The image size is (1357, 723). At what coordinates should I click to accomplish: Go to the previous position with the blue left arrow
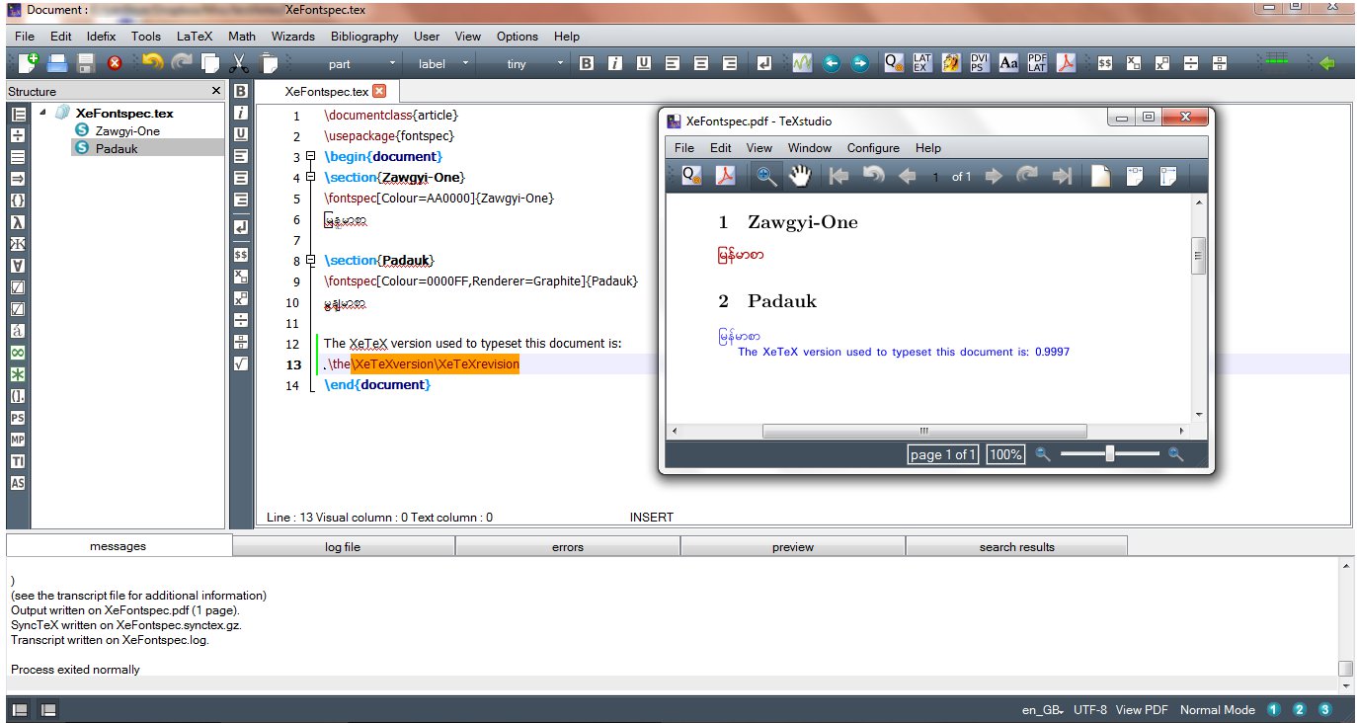pyautogui.click(x=832, y=63)
